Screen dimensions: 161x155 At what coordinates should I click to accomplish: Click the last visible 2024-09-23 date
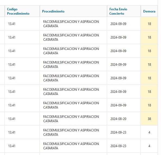(x=118, y=146)
